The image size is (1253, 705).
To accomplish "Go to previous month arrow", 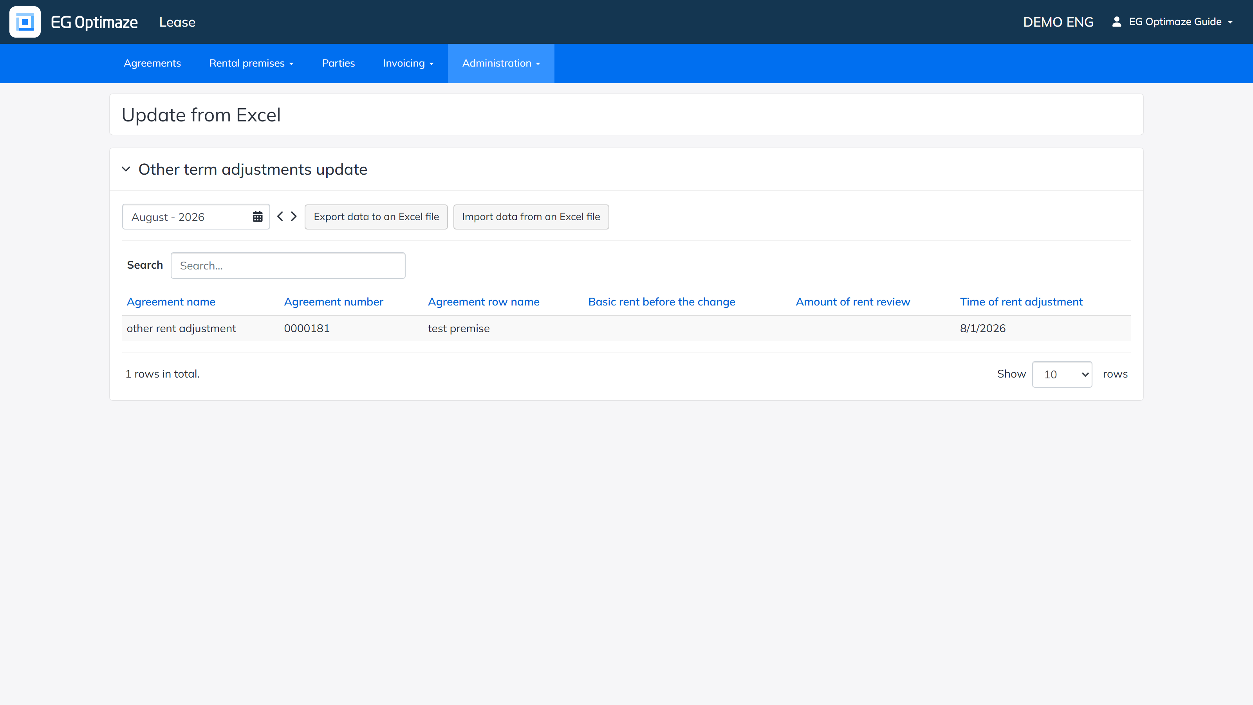I will [280, 216].
